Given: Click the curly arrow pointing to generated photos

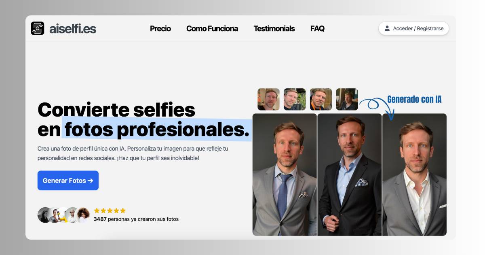Looking at the screenshot, I should [x=376, y=107].
